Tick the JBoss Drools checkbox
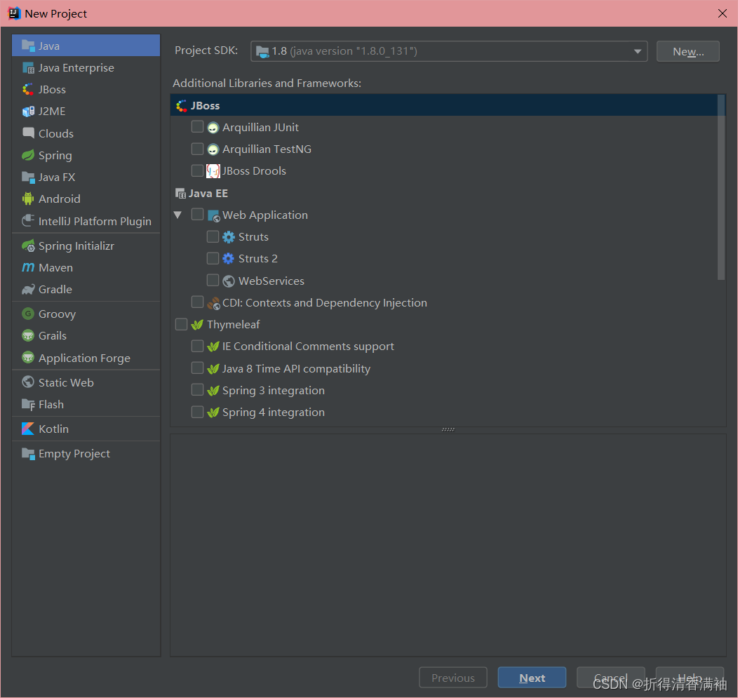The image size is (738, 698). tap(197, 170)
